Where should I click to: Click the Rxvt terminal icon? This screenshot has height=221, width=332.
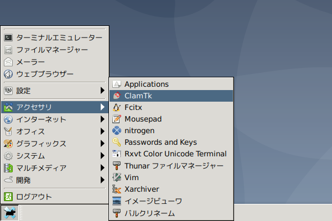coord(117,154)
